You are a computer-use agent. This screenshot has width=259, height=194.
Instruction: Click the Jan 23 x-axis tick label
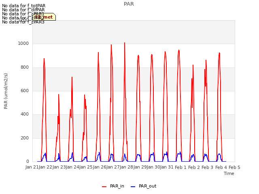click(x=59, y=167)
